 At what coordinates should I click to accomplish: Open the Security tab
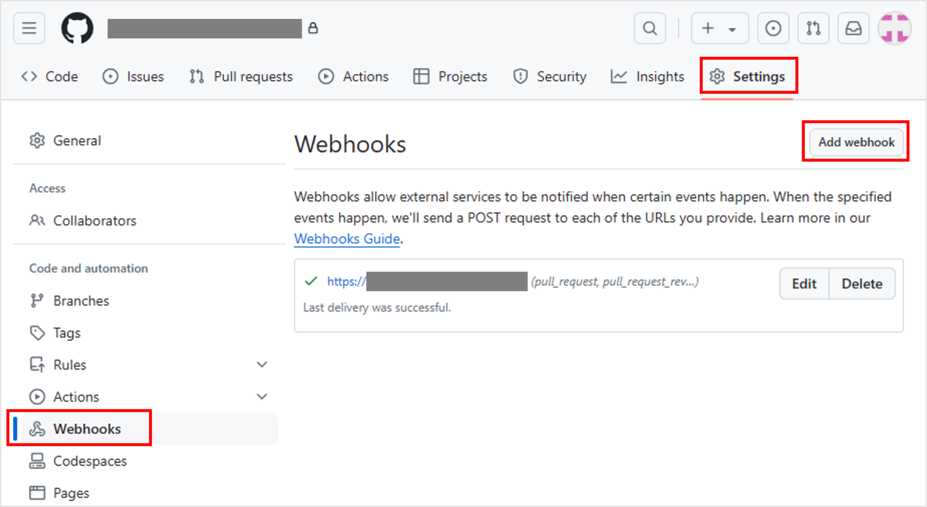click(x=550, y=77)
